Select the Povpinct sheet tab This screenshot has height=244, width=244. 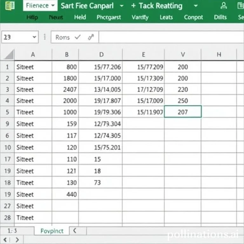pyautogui.click(x=52, y=231)
